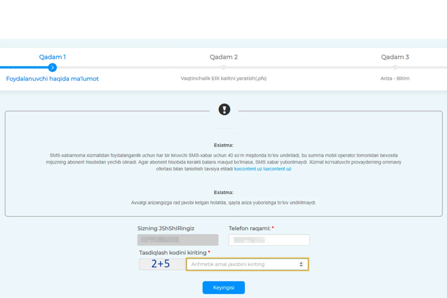This screenshot has width=447, height=298.
Task: Select the Qadam 1 step label
Action: pos(52,57)
